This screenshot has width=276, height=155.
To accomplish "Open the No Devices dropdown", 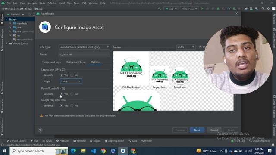I will 189,9.
